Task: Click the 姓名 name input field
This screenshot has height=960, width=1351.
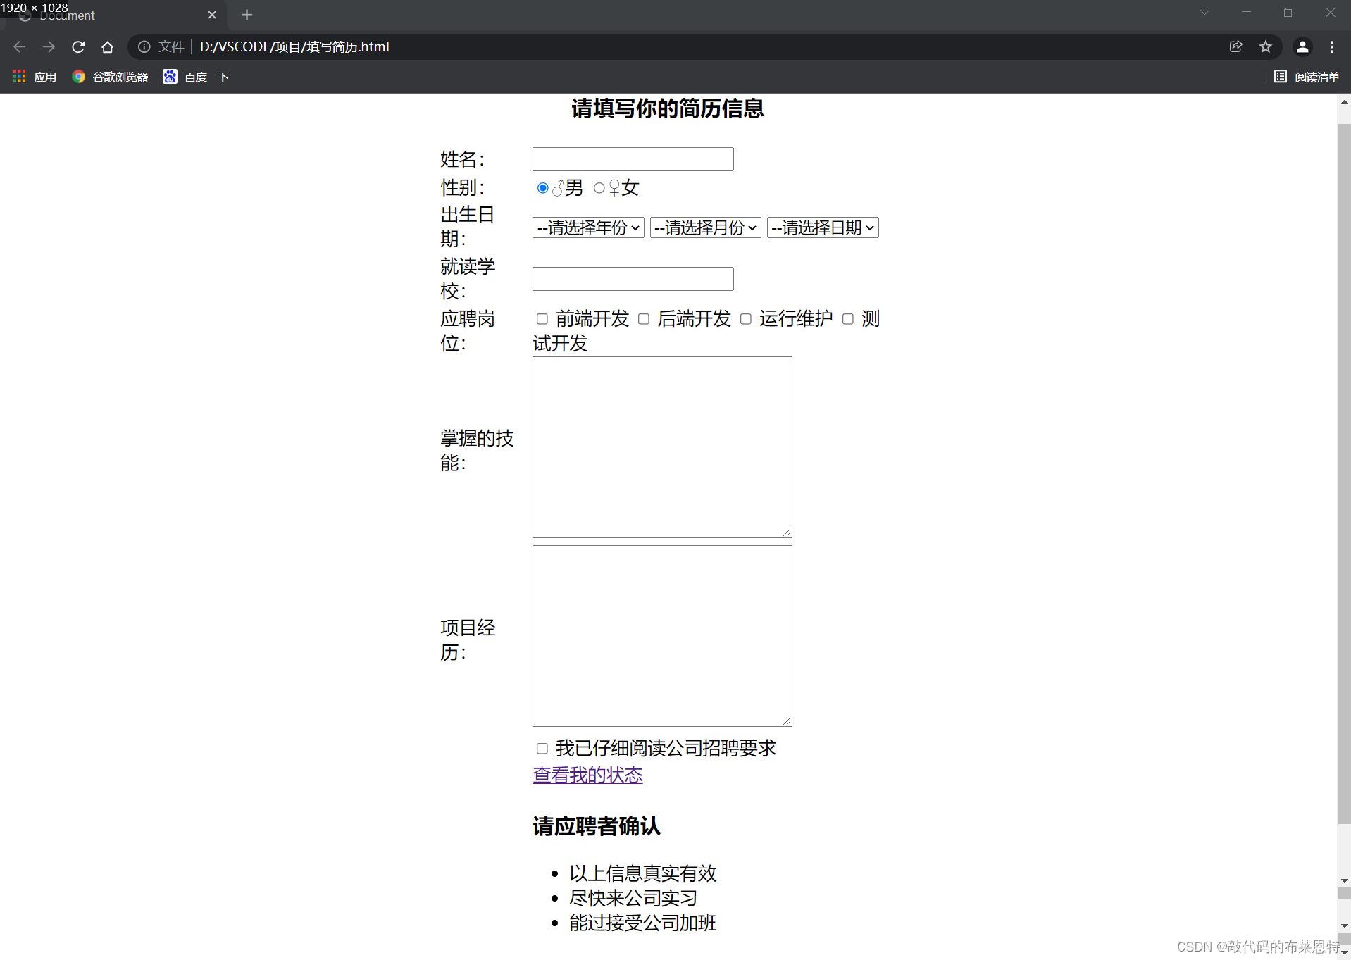Action: tap(632, 158)
